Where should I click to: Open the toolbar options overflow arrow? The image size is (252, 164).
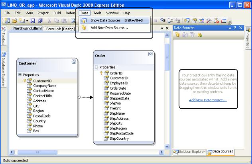(230, 22)
